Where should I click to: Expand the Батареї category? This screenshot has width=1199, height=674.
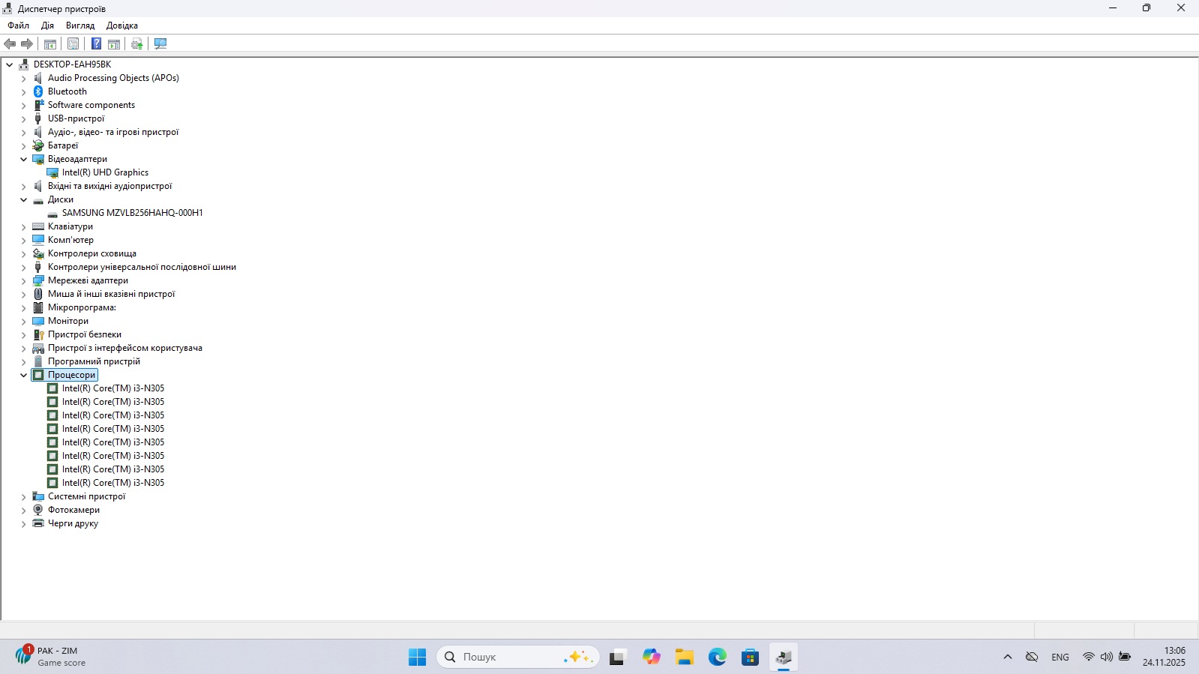point(23,145)
